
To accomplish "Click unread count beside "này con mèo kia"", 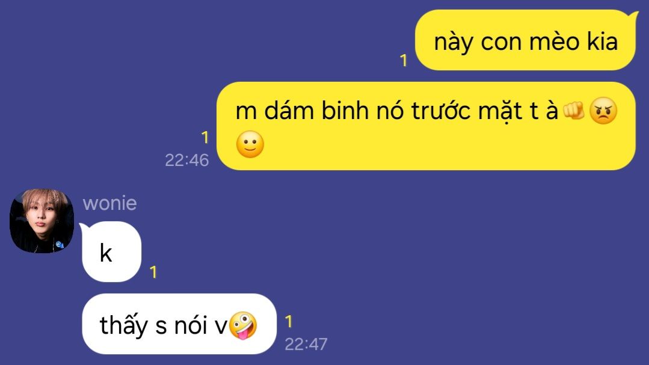I will click(x=404, y=61).
